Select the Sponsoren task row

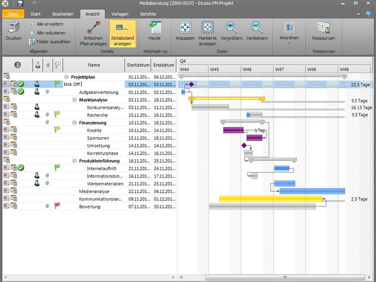[x=90, y=138]
